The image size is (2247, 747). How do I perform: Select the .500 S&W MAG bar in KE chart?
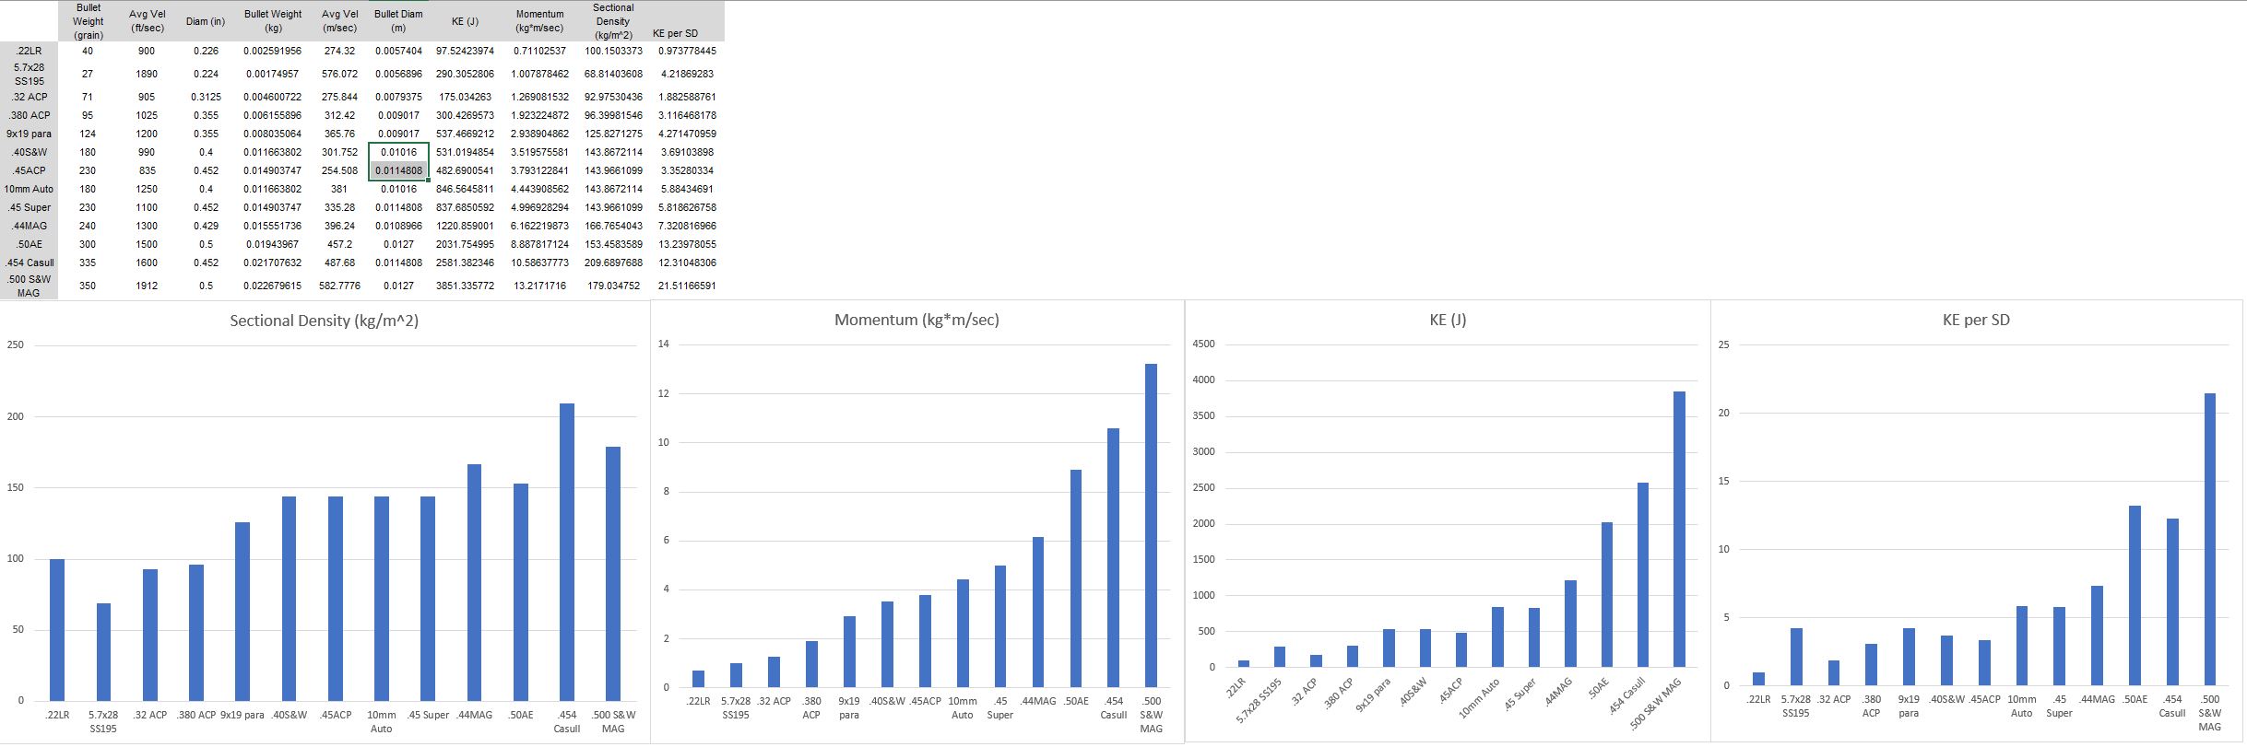[1679, 529]
